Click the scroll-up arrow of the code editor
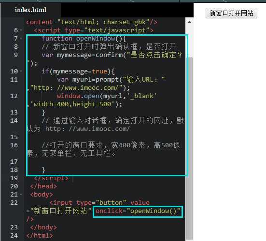 click(x=190, y=22)
